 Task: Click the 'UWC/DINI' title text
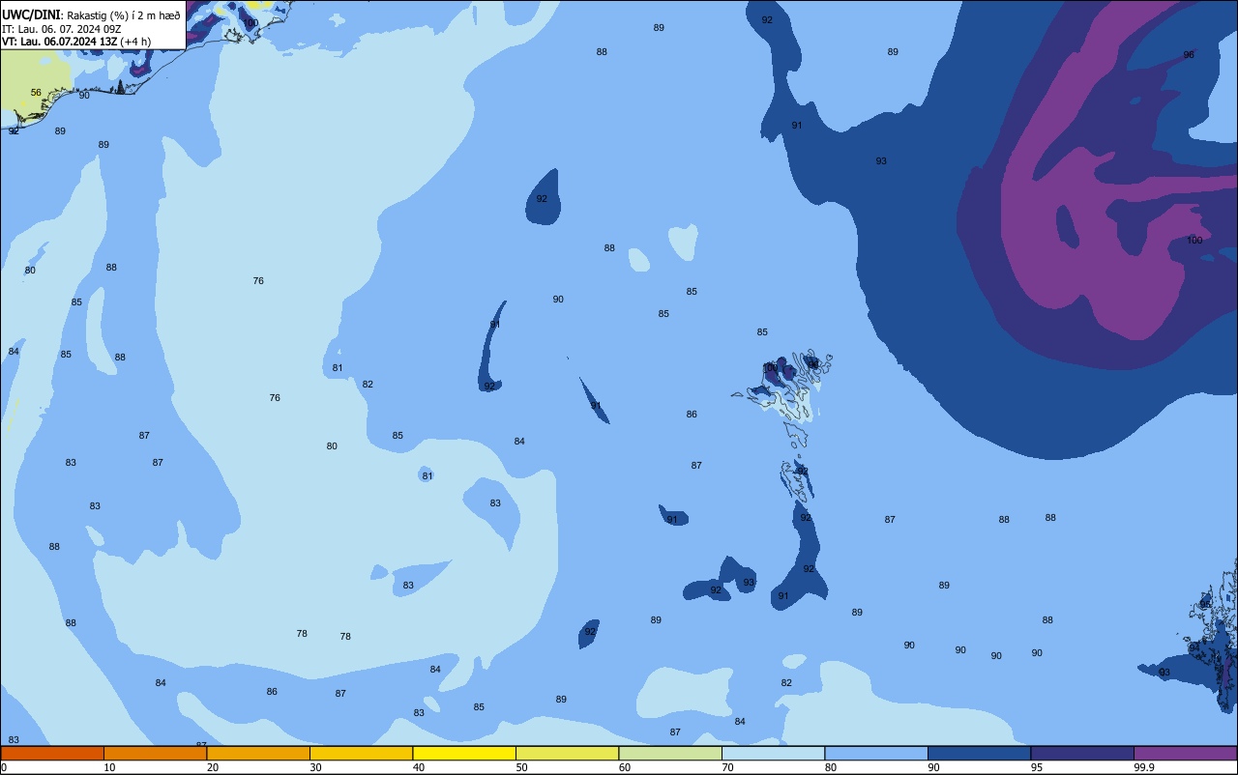(32, 14)
